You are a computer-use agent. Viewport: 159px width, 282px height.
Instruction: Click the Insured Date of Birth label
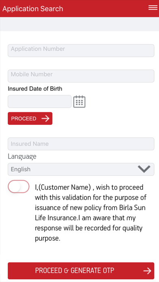[35, 89]
